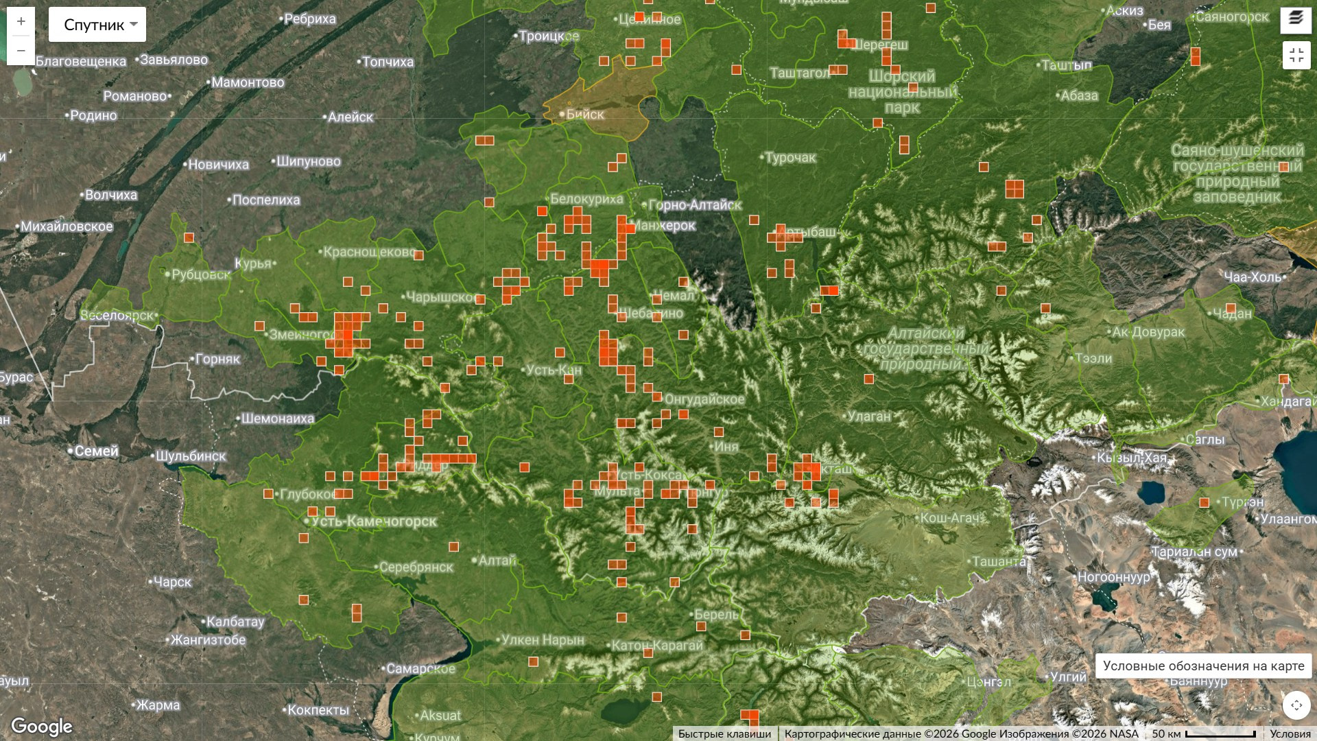Screen dimensions: 1317x741
Task: Click the Горно-Алтайск city label
Action: [x=694, y=204]
